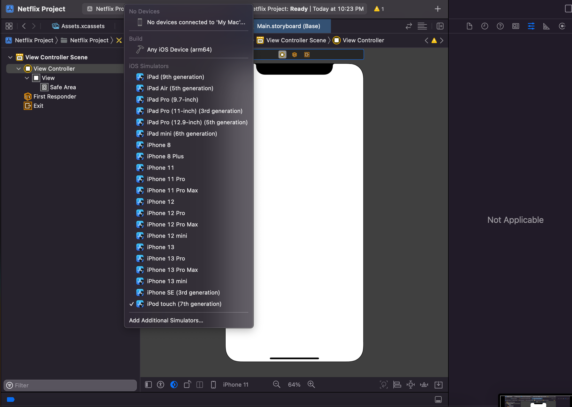Select iPhone 13 Pro Max simulator
The width and height of the screenshot is (572, 407).
pyautogui.click(x=172, y=270)
